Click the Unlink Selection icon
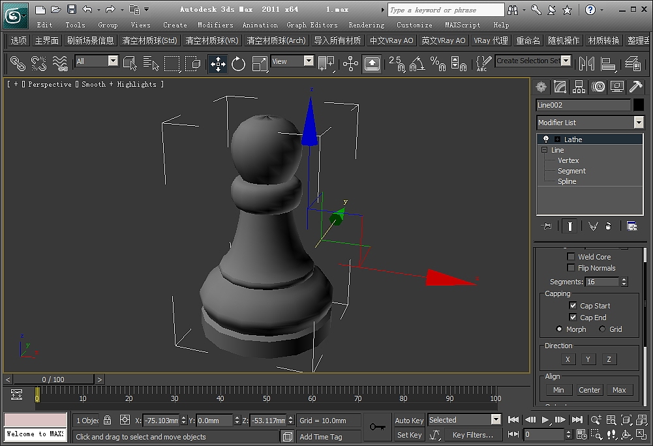Viewport: 653px width, 446px height. (38, 64)
